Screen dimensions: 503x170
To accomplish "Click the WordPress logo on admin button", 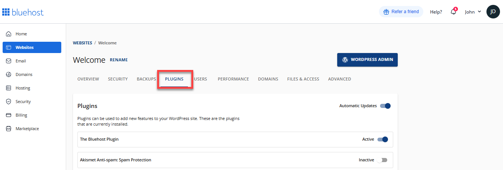I will 345,59.
